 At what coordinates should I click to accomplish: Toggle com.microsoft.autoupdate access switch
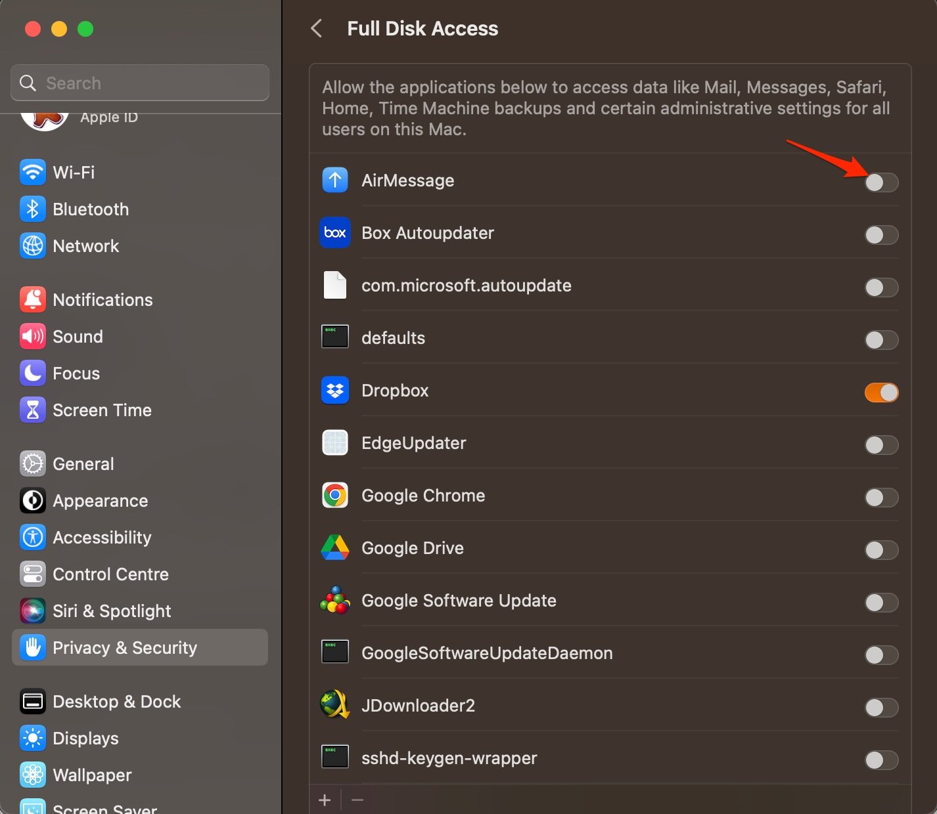881,288
